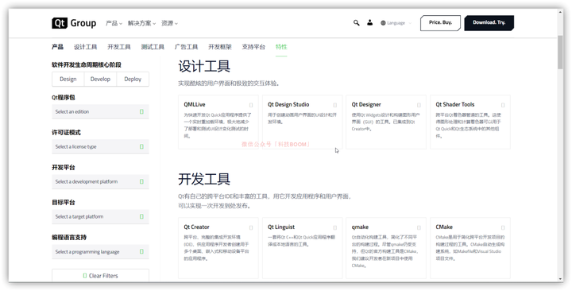Screen dimensions: 572x291
Task: Click the 设计工具 section heading
Action: coord(204,67)
